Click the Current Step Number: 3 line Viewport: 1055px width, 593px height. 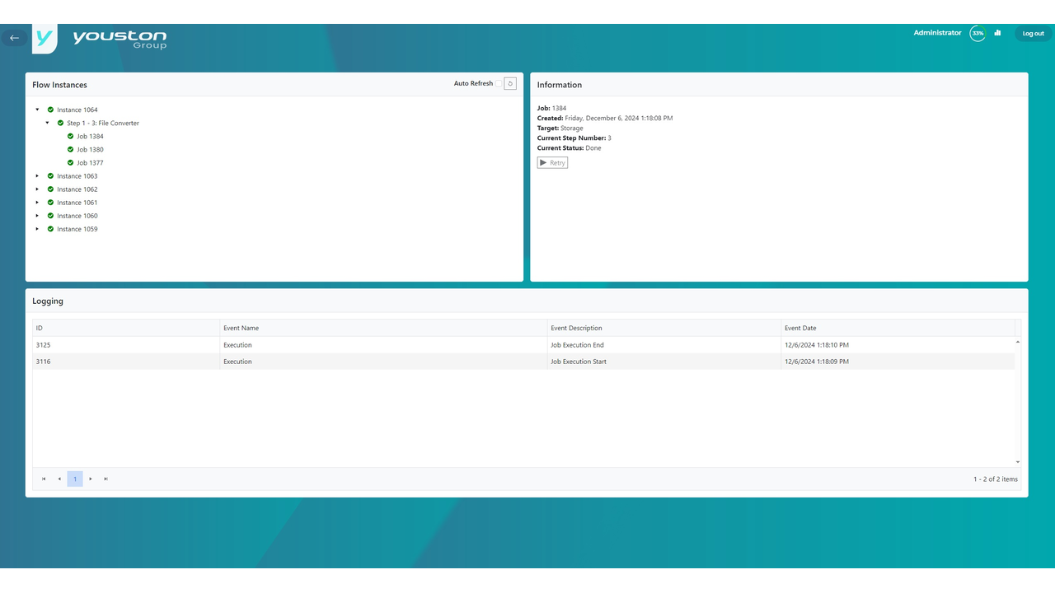click(574, 138)
